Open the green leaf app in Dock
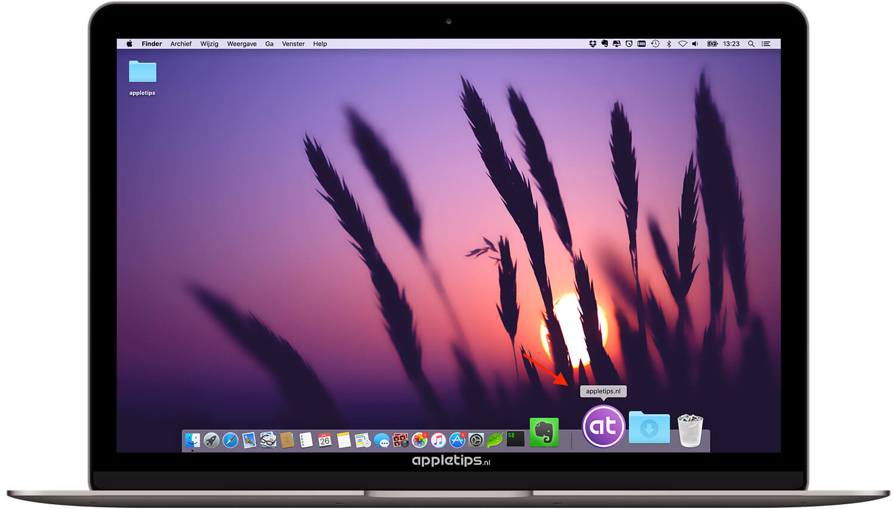 (495, 440)
